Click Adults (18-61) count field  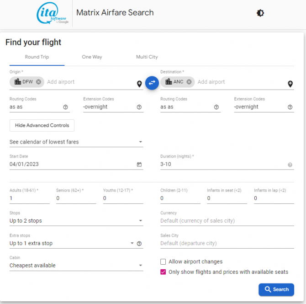[30, 198]
